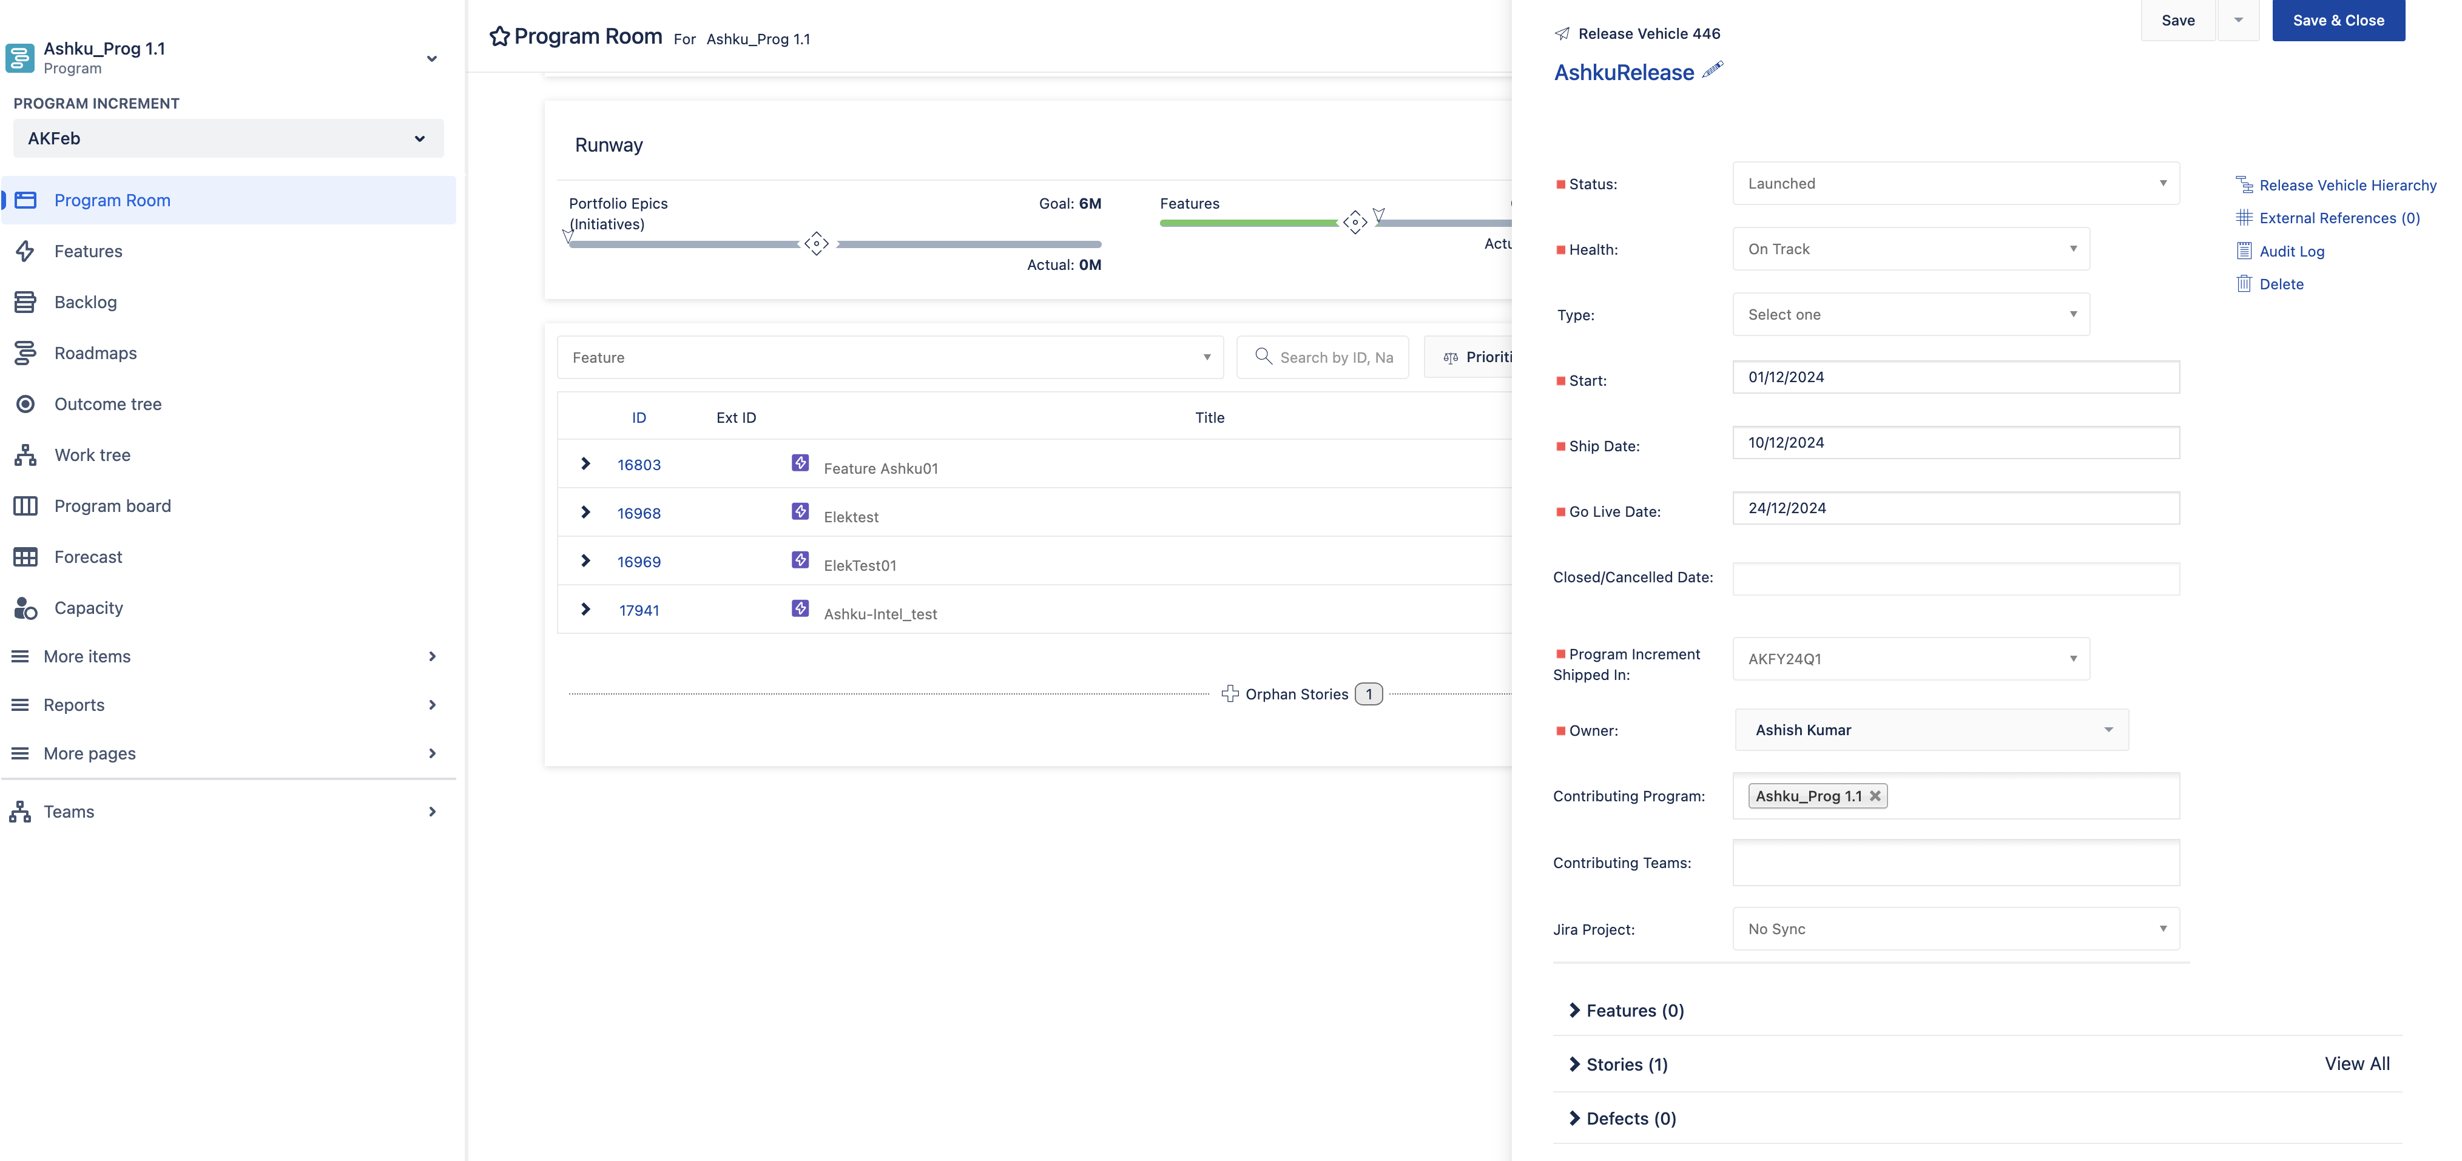Image resolution: width=2462 pixels, height=1161 pixels.
Task: Click the star icon next to Program Room
Action: (x=499, y=36)
